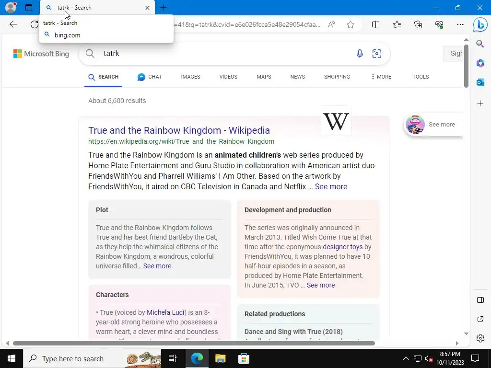491x368 pixels.
Task: Open File Explorer from taskbar
Action: point(220,358)
